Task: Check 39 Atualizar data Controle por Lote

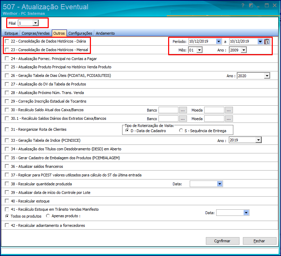Action: 7,193
